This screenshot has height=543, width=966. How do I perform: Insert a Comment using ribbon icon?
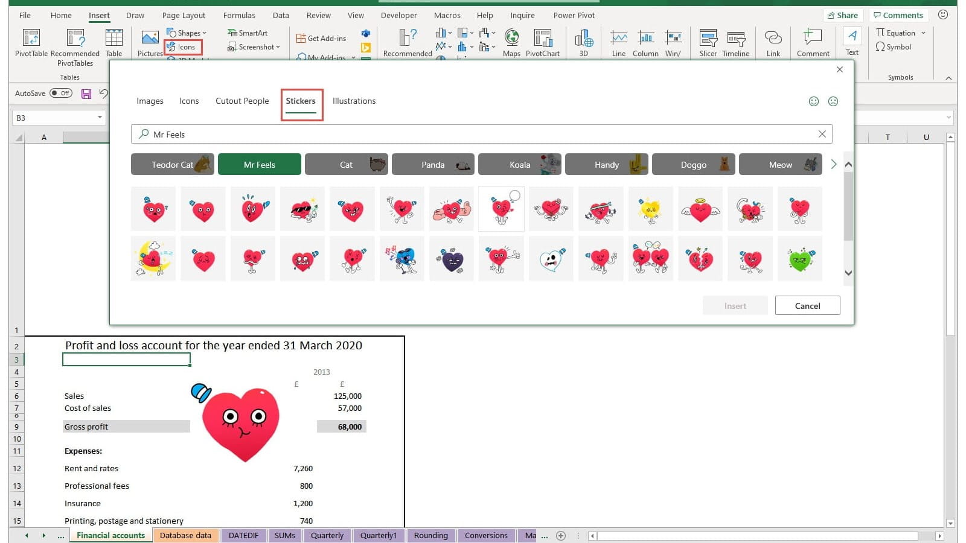click(813, 39)
